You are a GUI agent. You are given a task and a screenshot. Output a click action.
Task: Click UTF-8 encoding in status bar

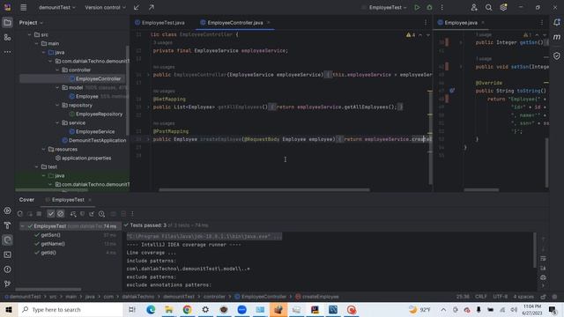(500, 297)
